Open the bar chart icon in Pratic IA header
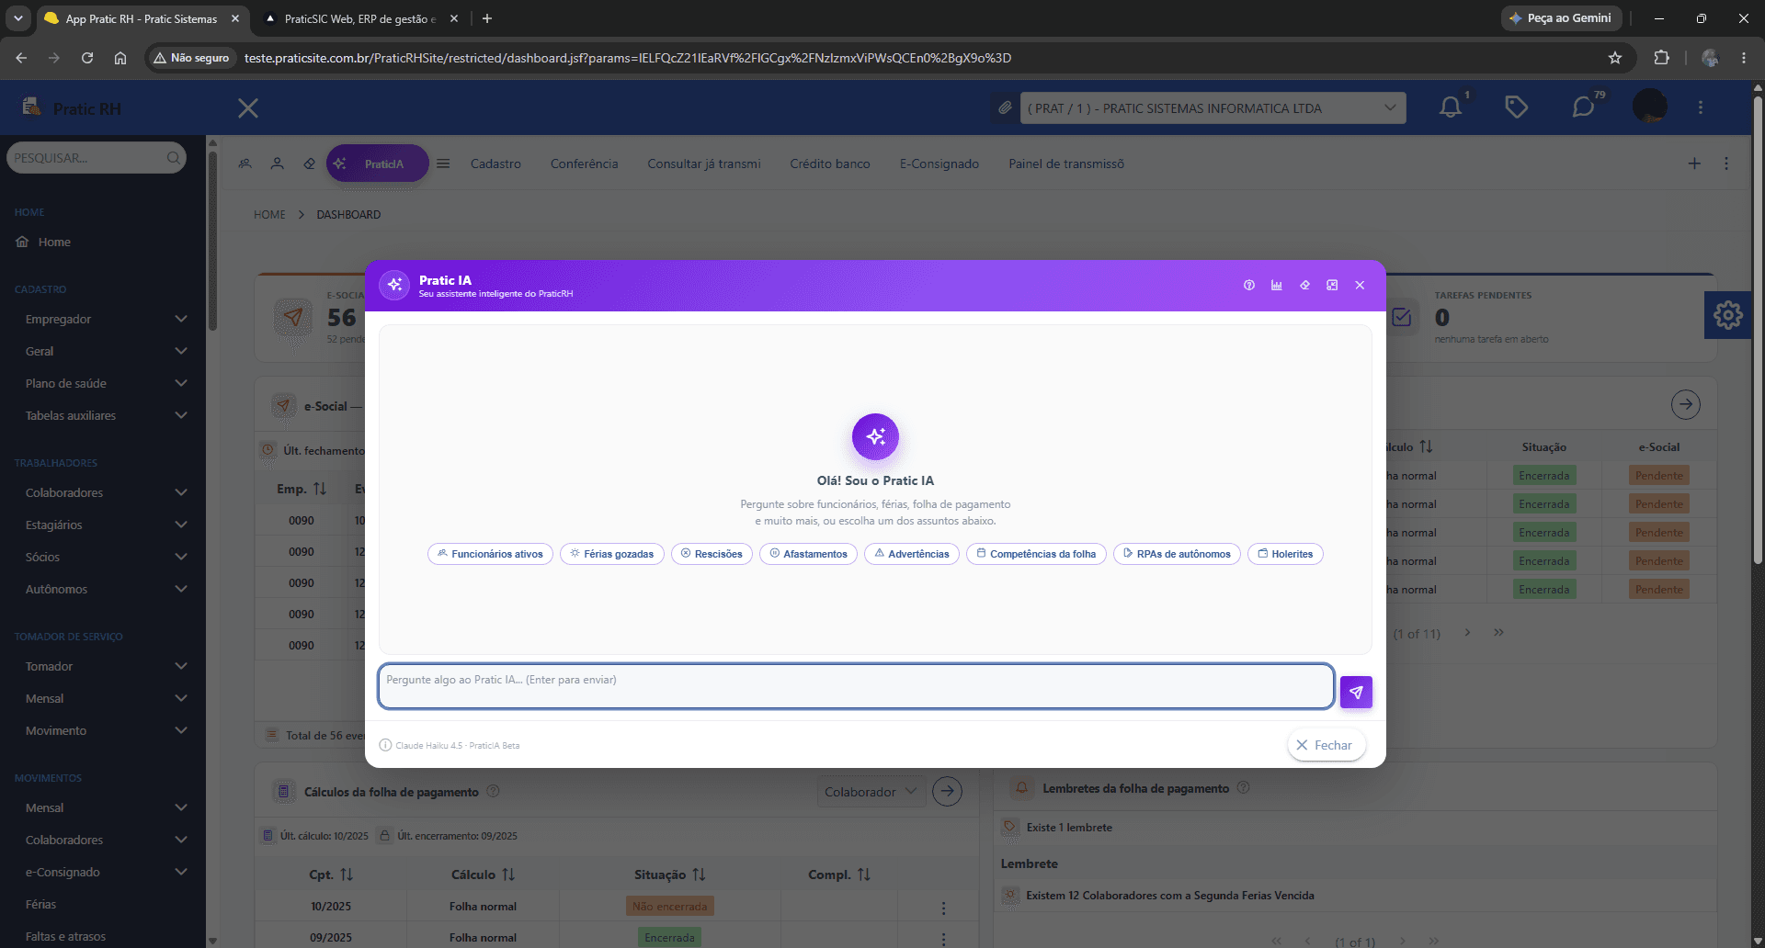Screen dimensions: 1765x948 1277,286
